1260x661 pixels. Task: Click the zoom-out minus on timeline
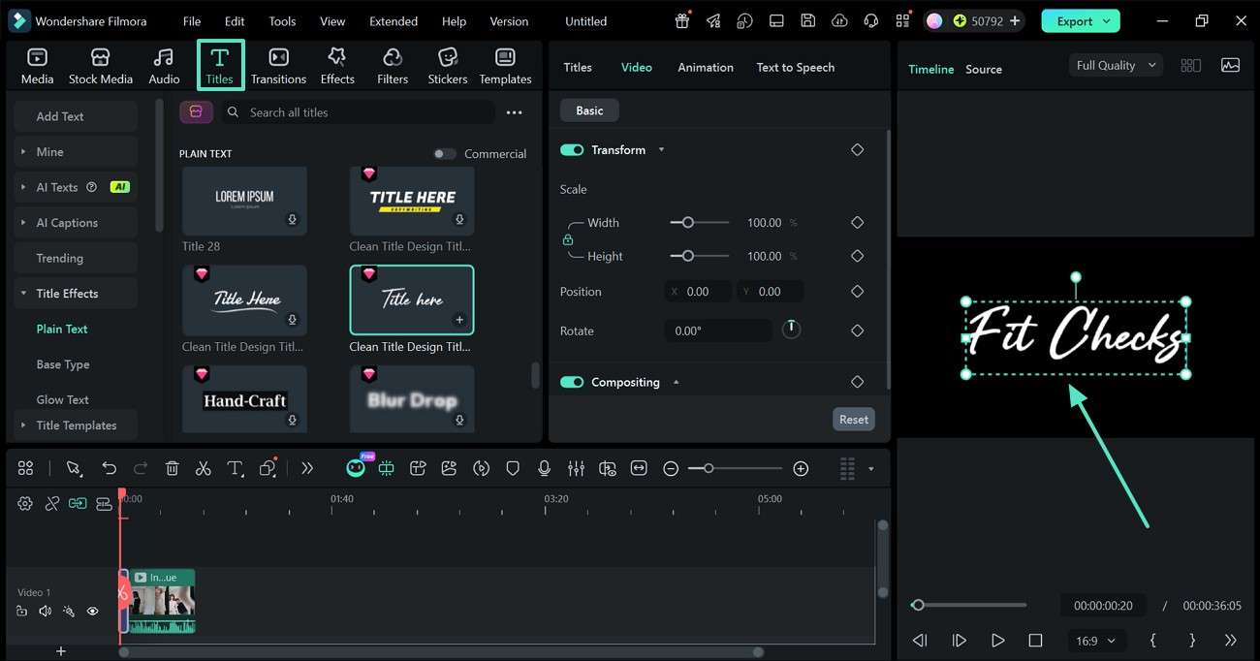click(x=671, y=468)
